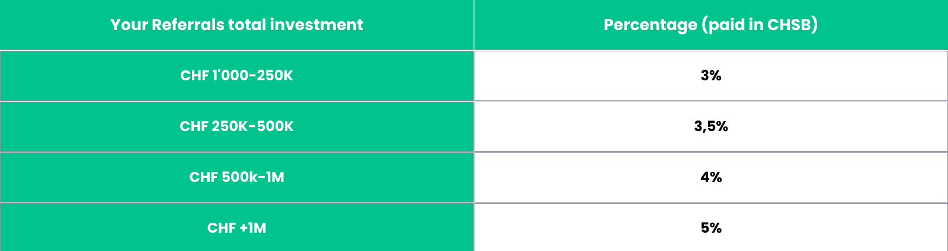Click the "Percentage (paid in CHSB)" column header
This screenshot has height=251, width=948.
tap(710, 25)
